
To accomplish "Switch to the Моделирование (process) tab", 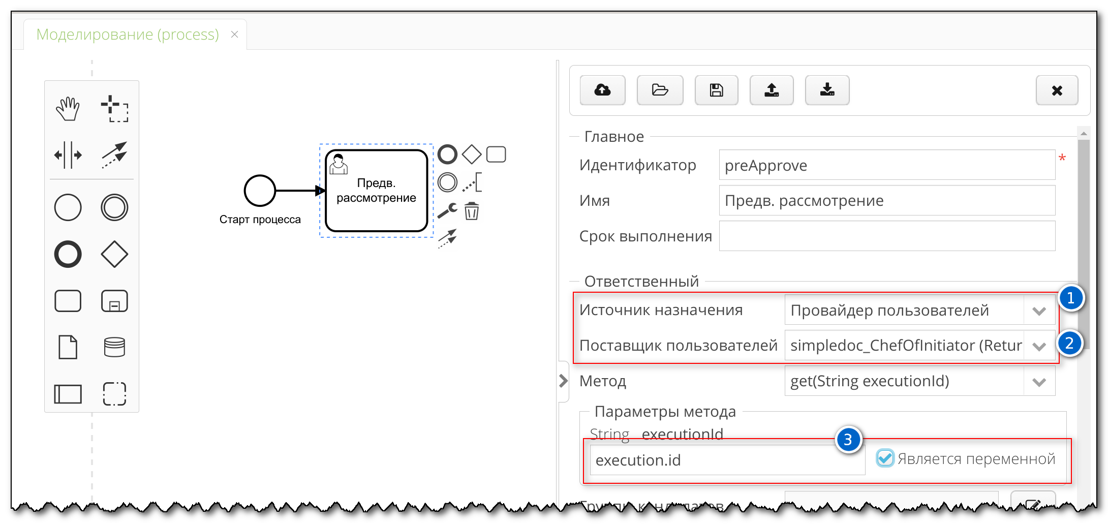I will click(127, 34).
